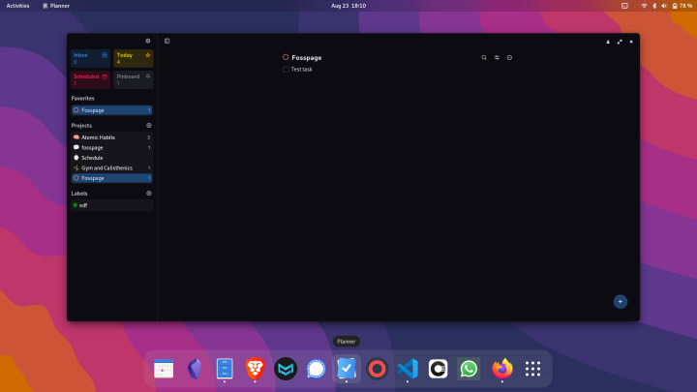Click the Fosspage project title circle icon

[x=286, y=57]
